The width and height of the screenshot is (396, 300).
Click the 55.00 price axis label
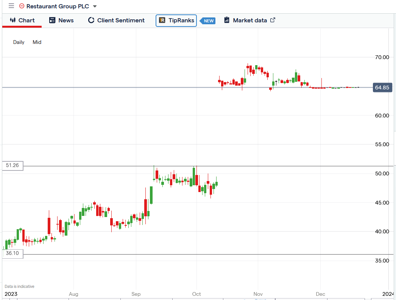click(x=382, y=144)
